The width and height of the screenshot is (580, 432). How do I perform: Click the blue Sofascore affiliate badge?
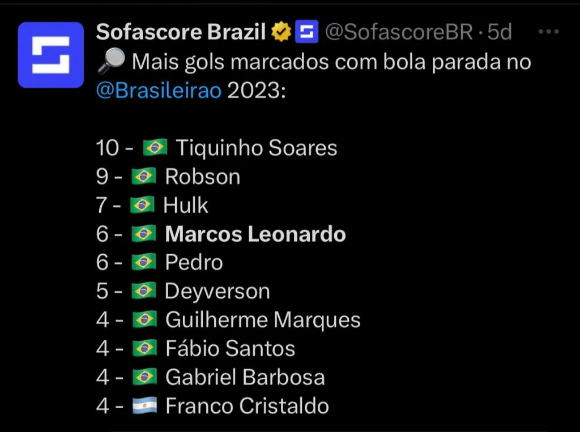pyautogui.click(x=304, y=32)
